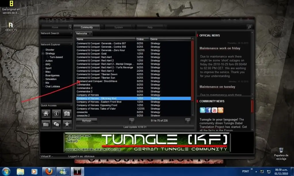Viewport: 294px width, 176px height.
Task: Select Command & Conquer: Generals - Zero Hour
Action: pyautogui.click(x=134, y=50)
